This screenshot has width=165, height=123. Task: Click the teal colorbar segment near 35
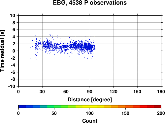[x=43, y=107]
